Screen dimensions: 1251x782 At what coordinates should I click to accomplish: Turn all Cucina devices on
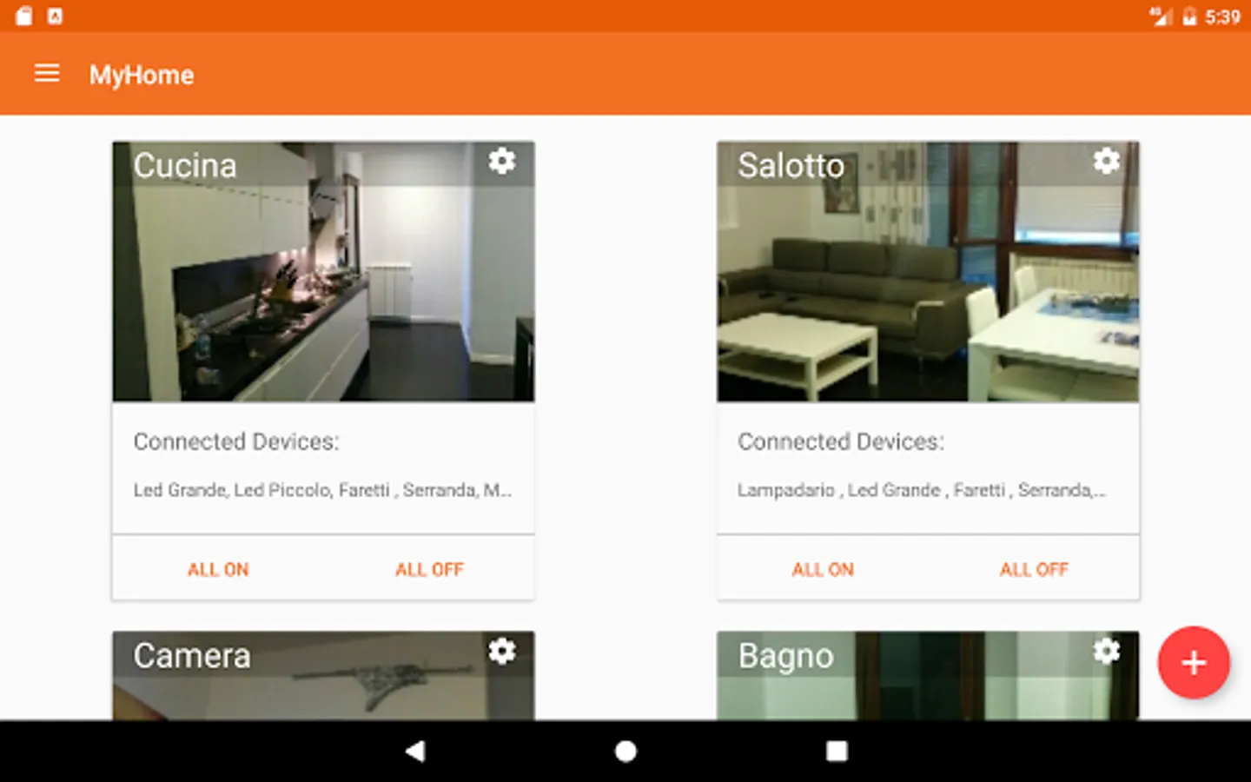218,570
